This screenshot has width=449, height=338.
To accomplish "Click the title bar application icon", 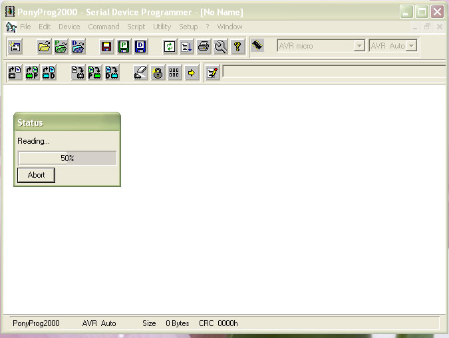I will (10, 11).
